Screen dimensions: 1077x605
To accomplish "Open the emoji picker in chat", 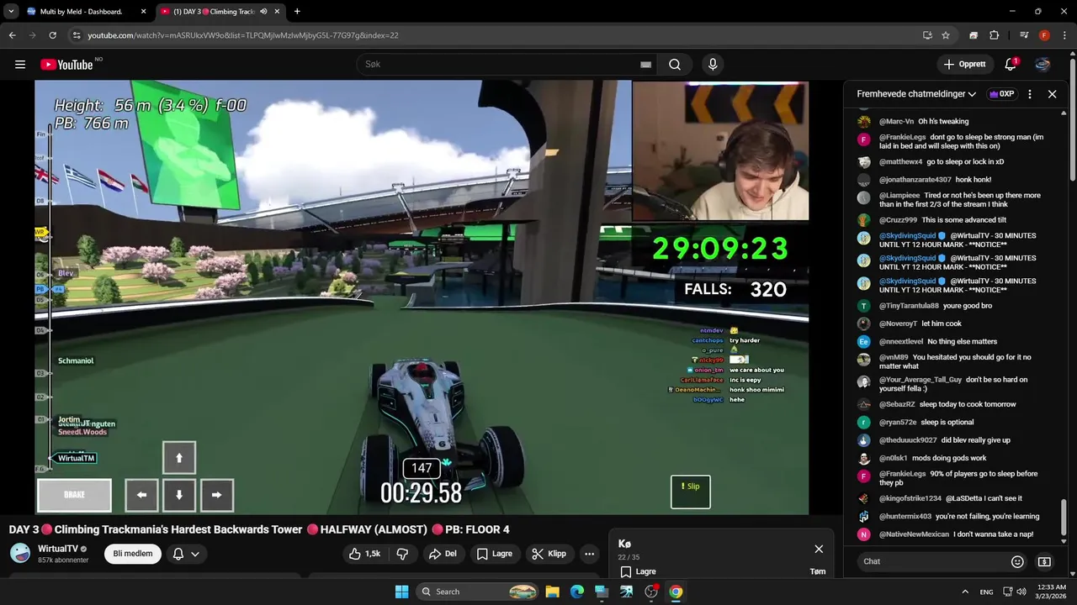I will [x=1017, y=561].
